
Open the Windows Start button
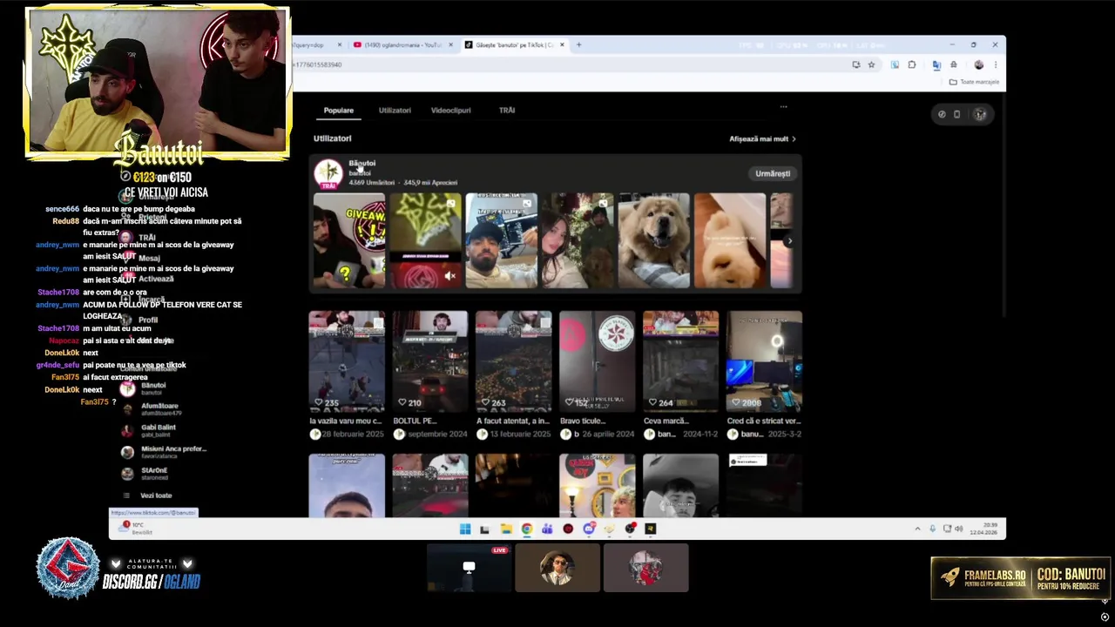[465, 529]
